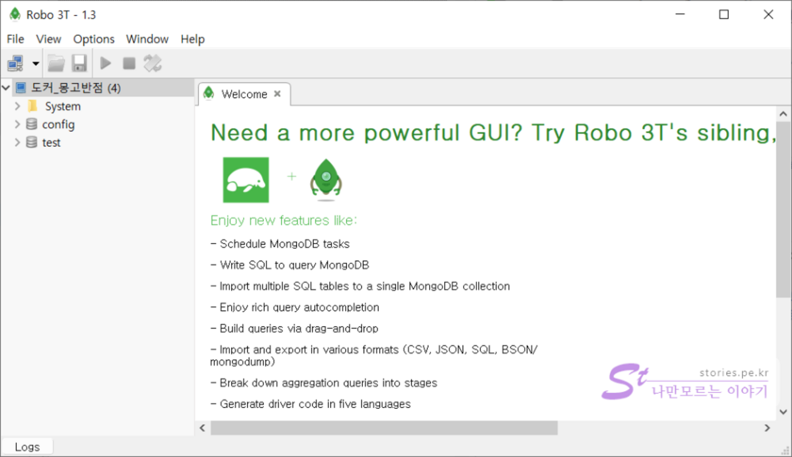Click the Logs button
The height and width of the screenshot is (457, 792).
pos(27,447)
